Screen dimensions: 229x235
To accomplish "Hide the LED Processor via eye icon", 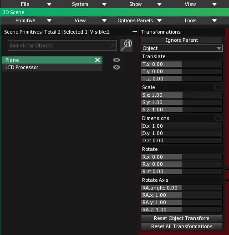I will [x=117, y=67].
